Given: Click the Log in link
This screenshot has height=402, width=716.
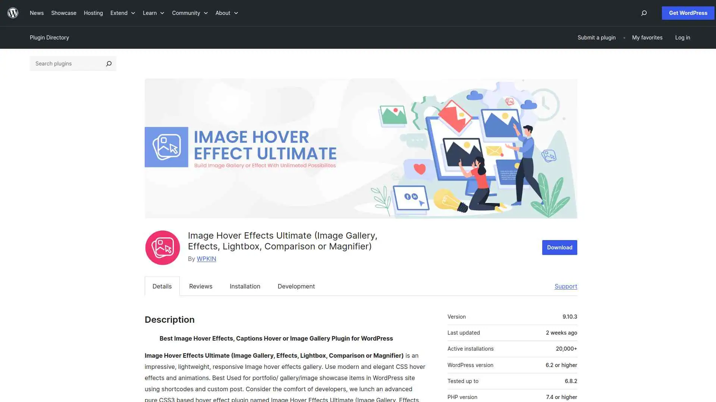Looking at the screenshot, I should coord(682,37).
